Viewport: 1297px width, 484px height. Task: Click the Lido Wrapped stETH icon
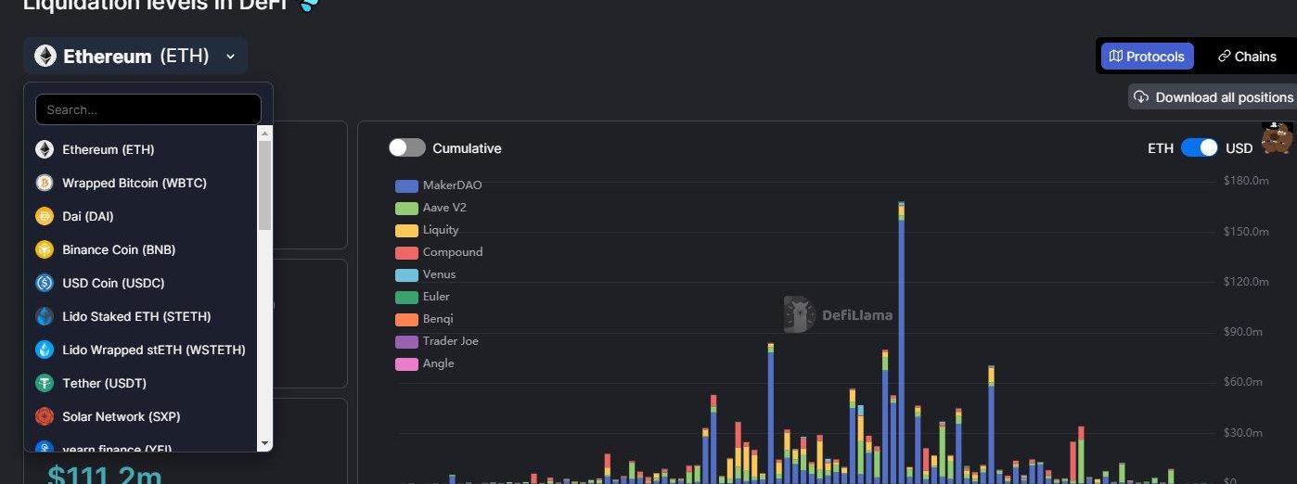pos(45,350)
